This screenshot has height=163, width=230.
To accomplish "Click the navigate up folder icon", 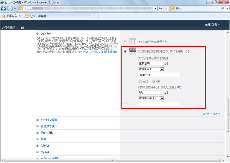I will [22, 27].
